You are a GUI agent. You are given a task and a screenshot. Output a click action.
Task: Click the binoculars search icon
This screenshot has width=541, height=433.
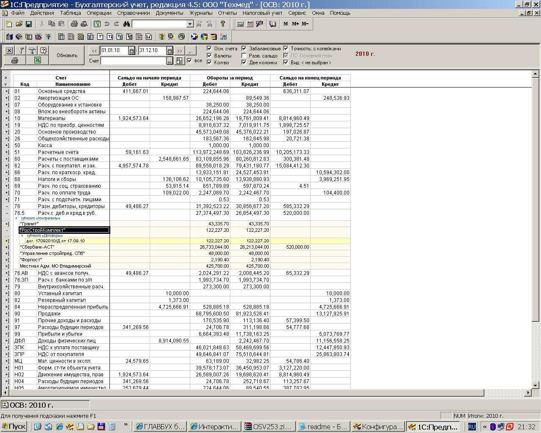[126, 24]
